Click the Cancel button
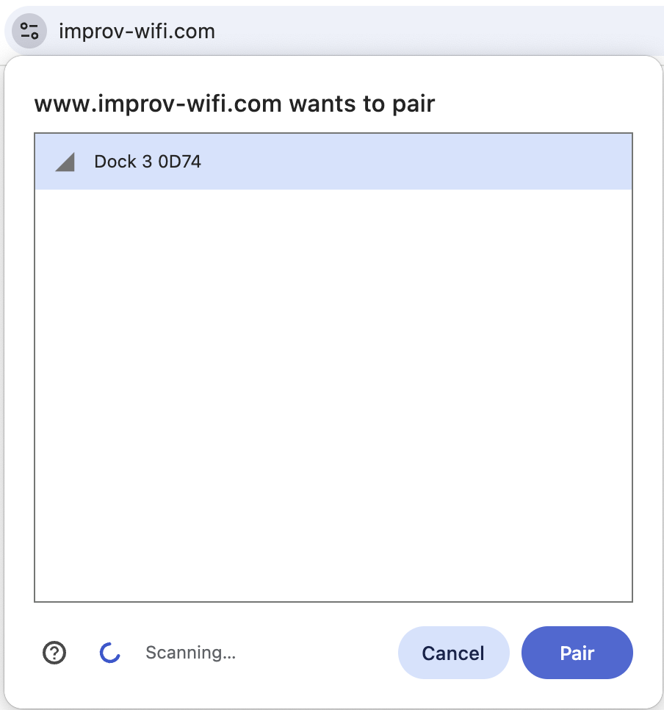The width and height of the screenshot is (664, 710). [x=453, y=653]
